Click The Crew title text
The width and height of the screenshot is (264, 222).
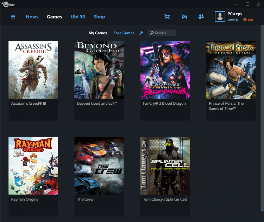pyautogui.click(x=85, y=199)
